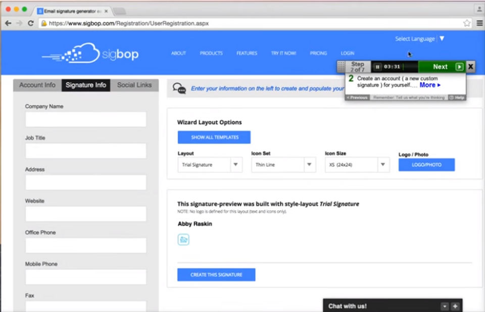This screenshot has height=312, width=485.
Task: Click the padlock icon in address bar
Action: tap(44, 23)
